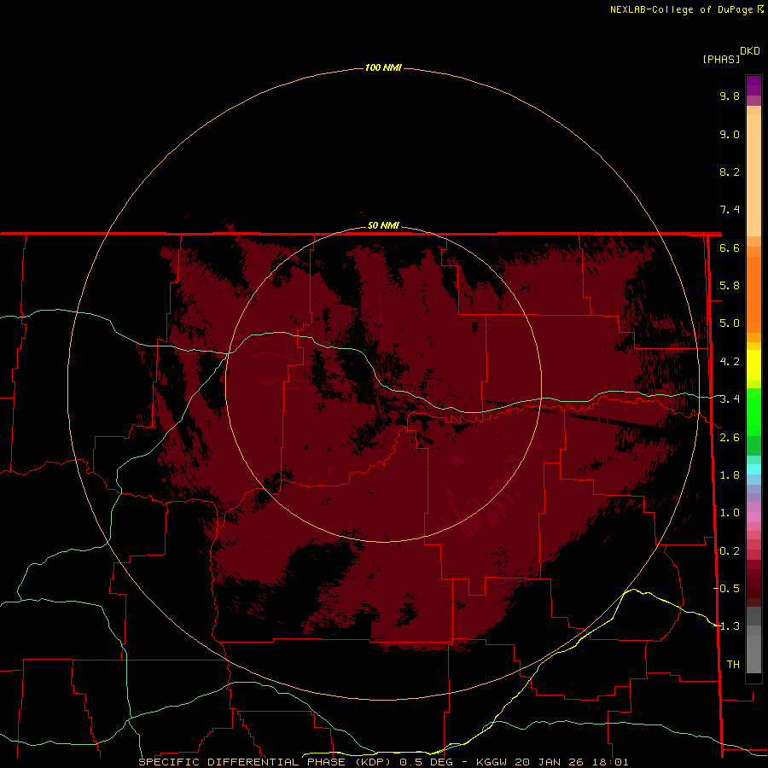The image size is (768, 768).
Task: Click the cyan segment of color bar
Action: click(x=753, y=468)
